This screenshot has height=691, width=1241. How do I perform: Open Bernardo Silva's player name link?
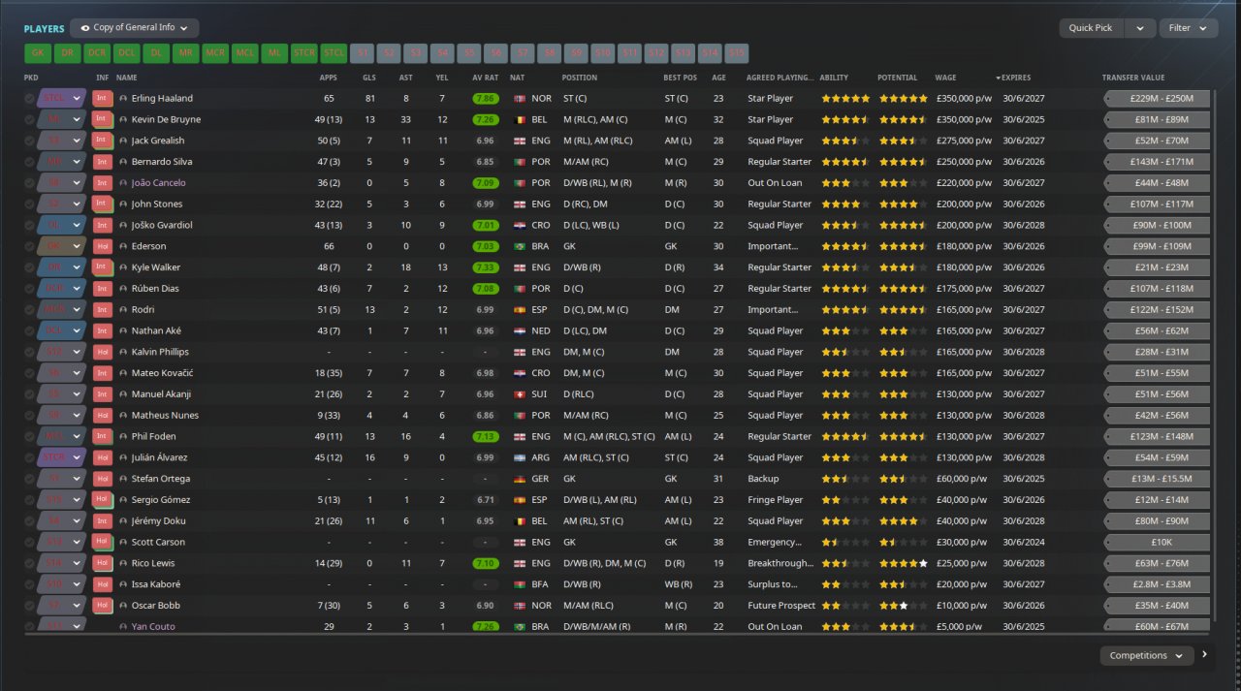pyautogui.click(x=162, y=162)
